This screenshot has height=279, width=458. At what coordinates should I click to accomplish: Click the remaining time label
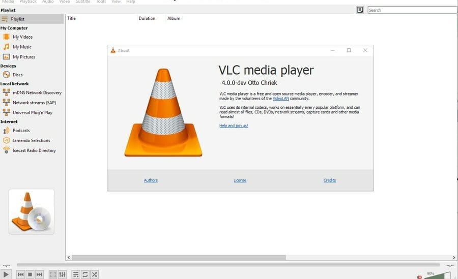[450, 266]
